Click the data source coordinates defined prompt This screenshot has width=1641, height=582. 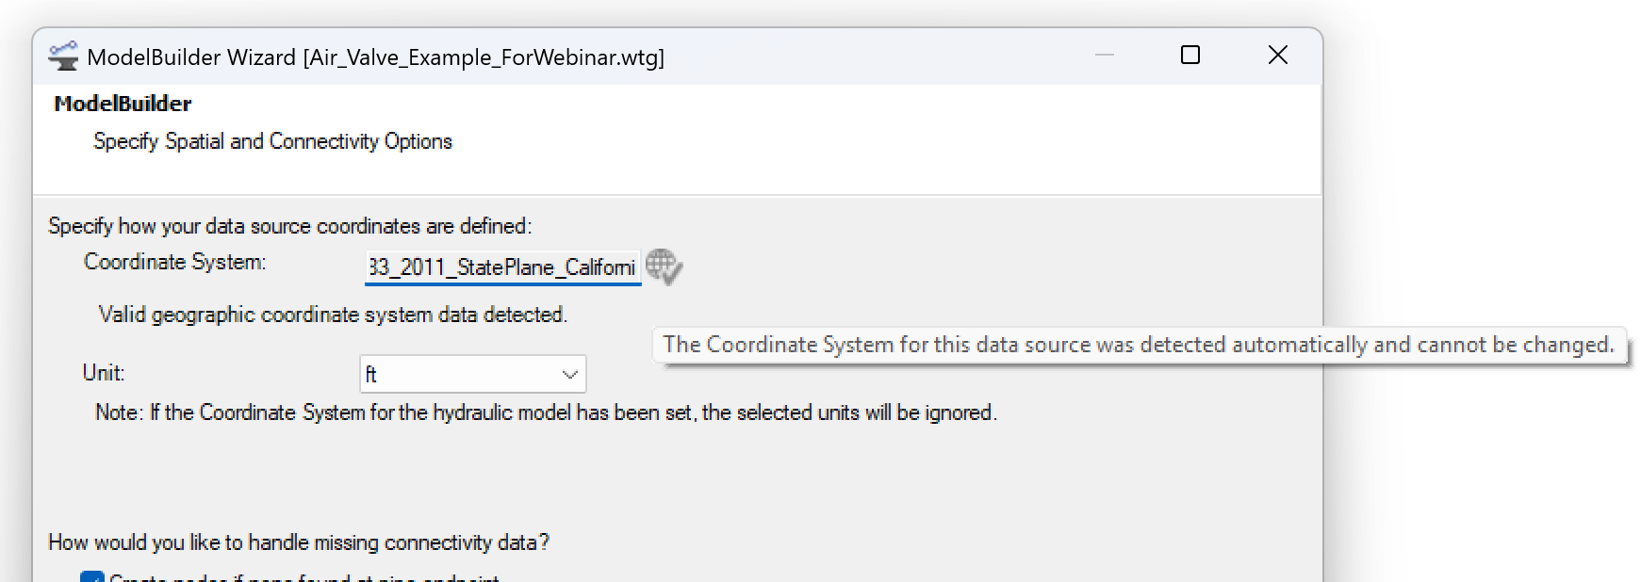[x=290, y=226]
